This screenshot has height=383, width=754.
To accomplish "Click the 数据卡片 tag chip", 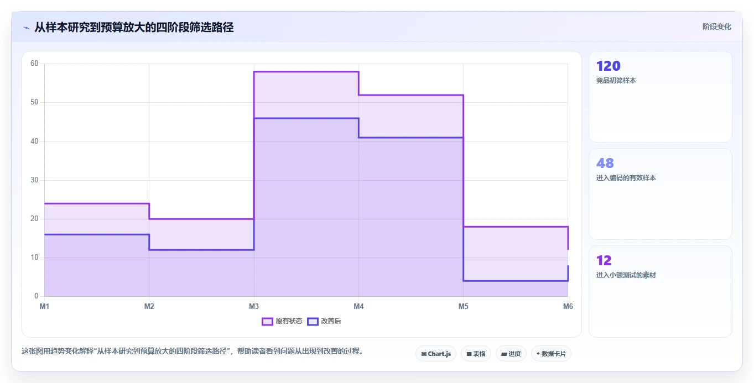I will 551,354.
